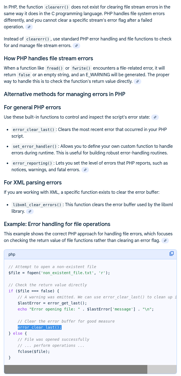Click the error_reporting() inline code
This screenshot has height=376, width=181.
coord(33,163)
